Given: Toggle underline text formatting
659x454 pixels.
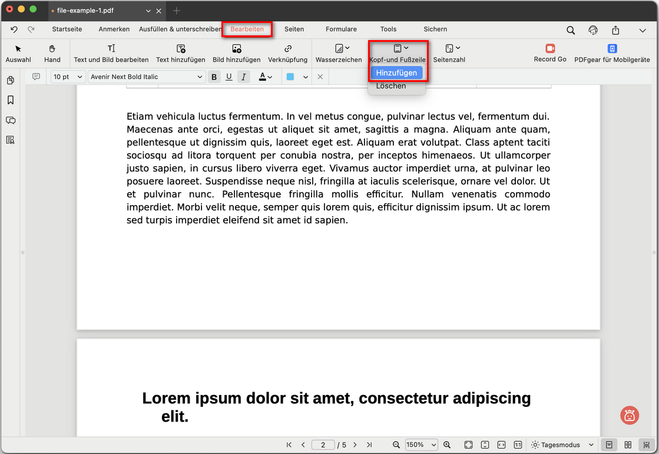Looking at the screenshot, I should [229, 77].
